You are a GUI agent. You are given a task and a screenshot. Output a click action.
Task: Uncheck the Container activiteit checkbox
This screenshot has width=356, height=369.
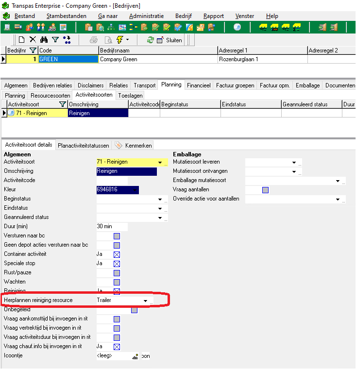(117, 254)
